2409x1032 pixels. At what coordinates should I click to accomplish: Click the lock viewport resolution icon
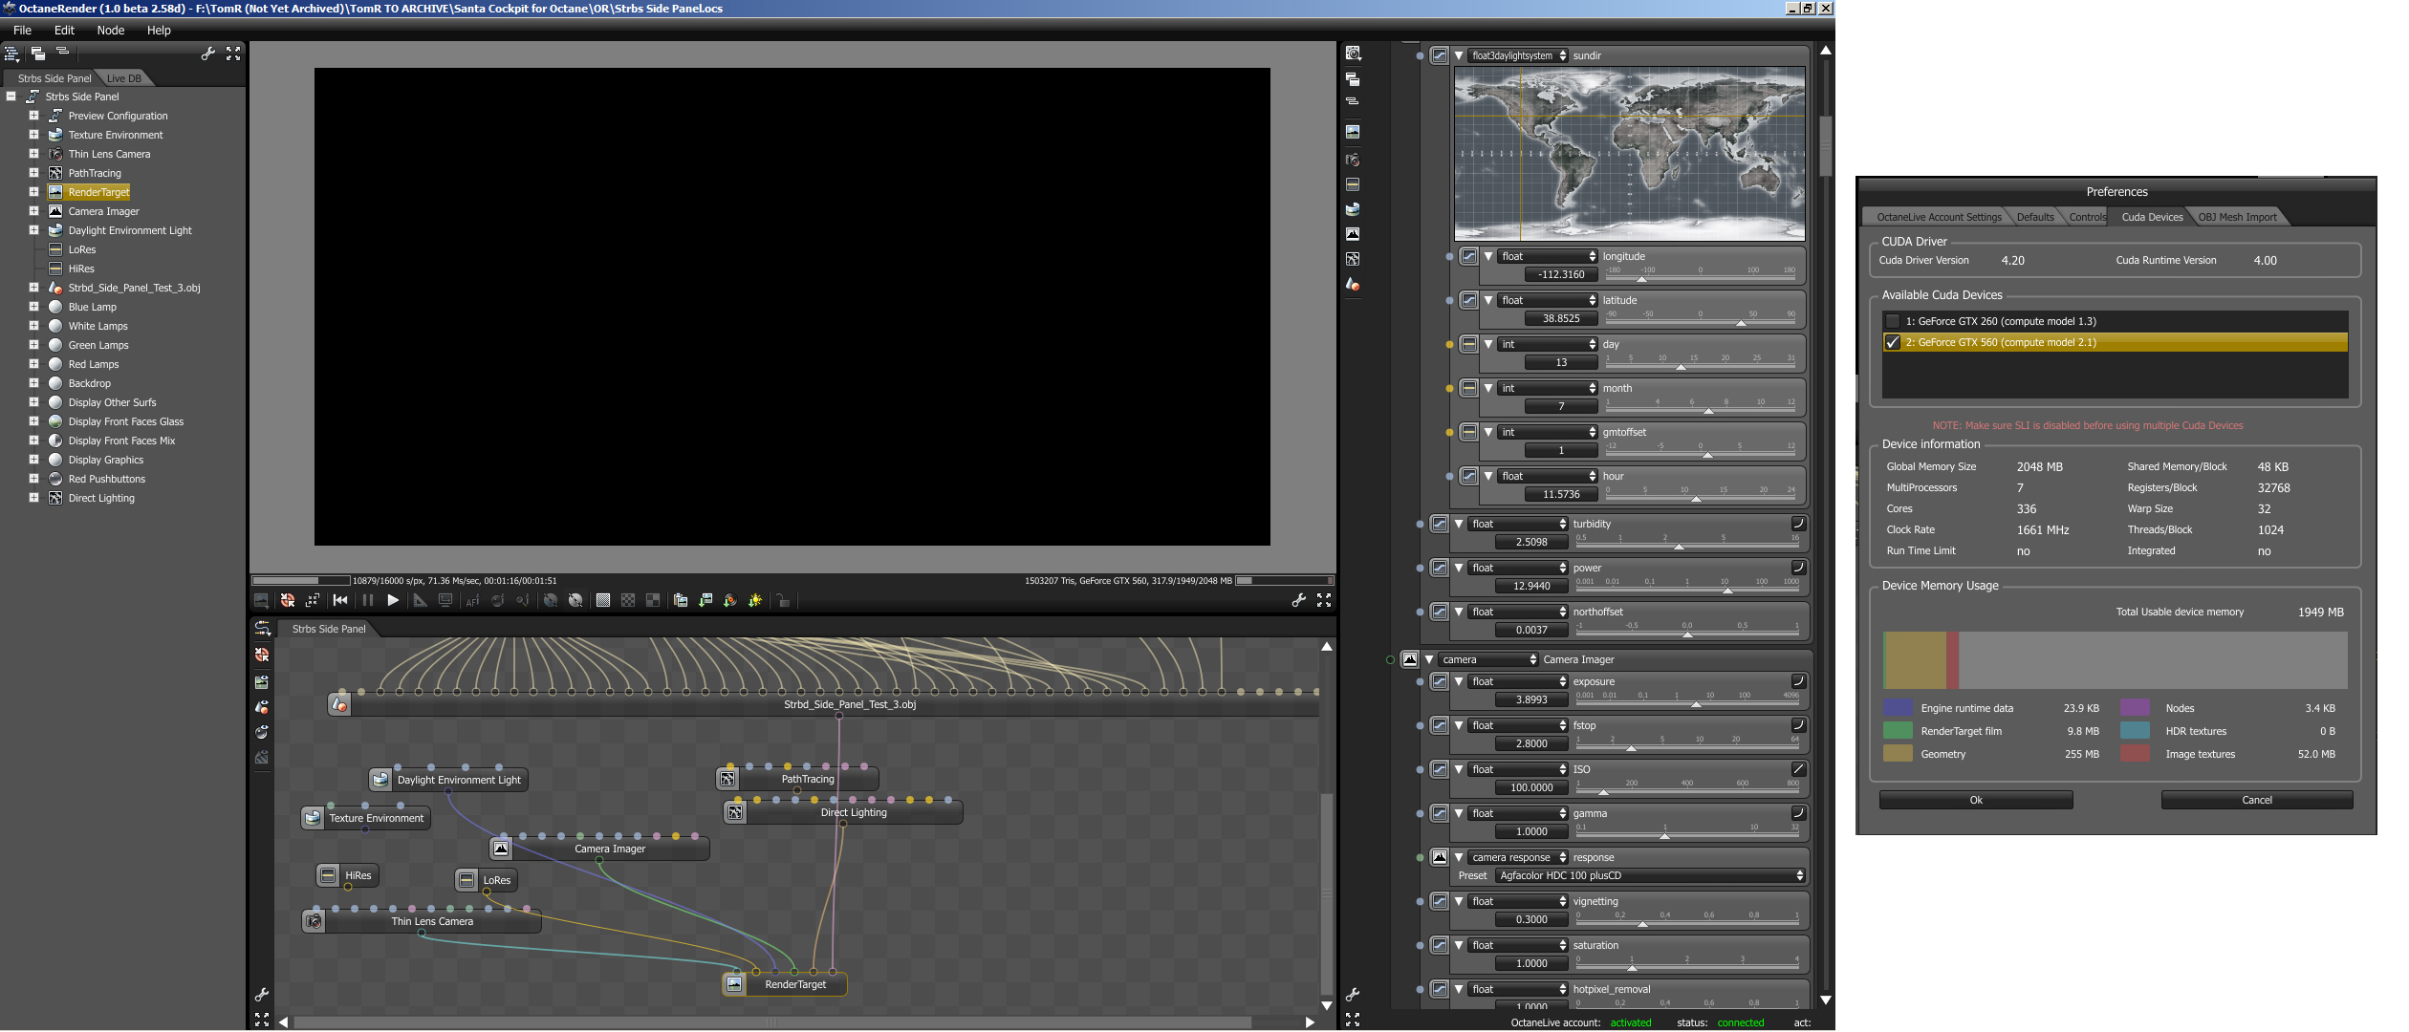[783, 601]
